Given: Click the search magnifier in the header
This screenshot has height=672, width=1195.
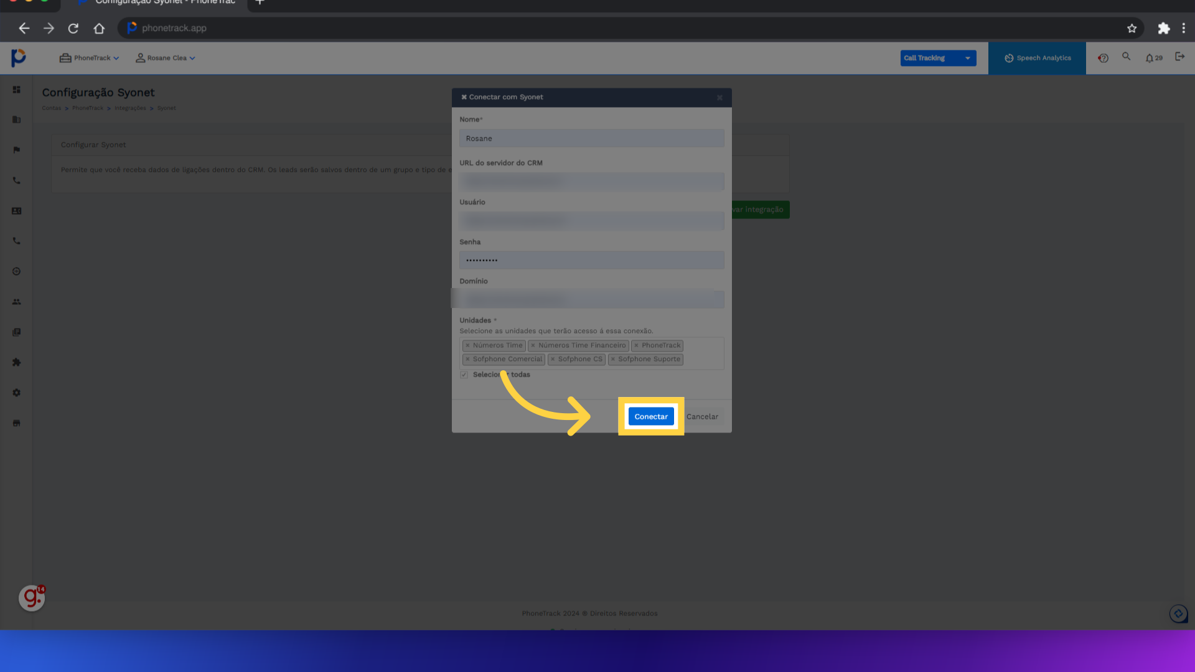Looking at the screenshot, I should 1126,57.
